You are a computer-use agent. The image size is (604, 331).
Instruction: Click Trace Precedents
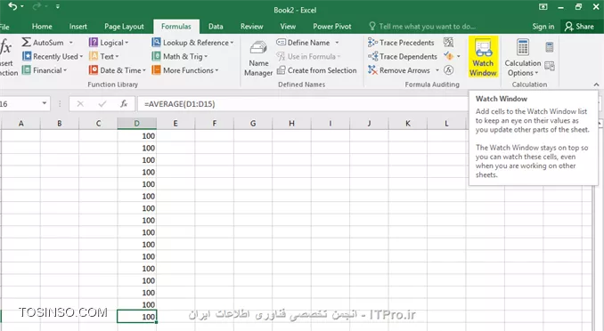[401, 43]
